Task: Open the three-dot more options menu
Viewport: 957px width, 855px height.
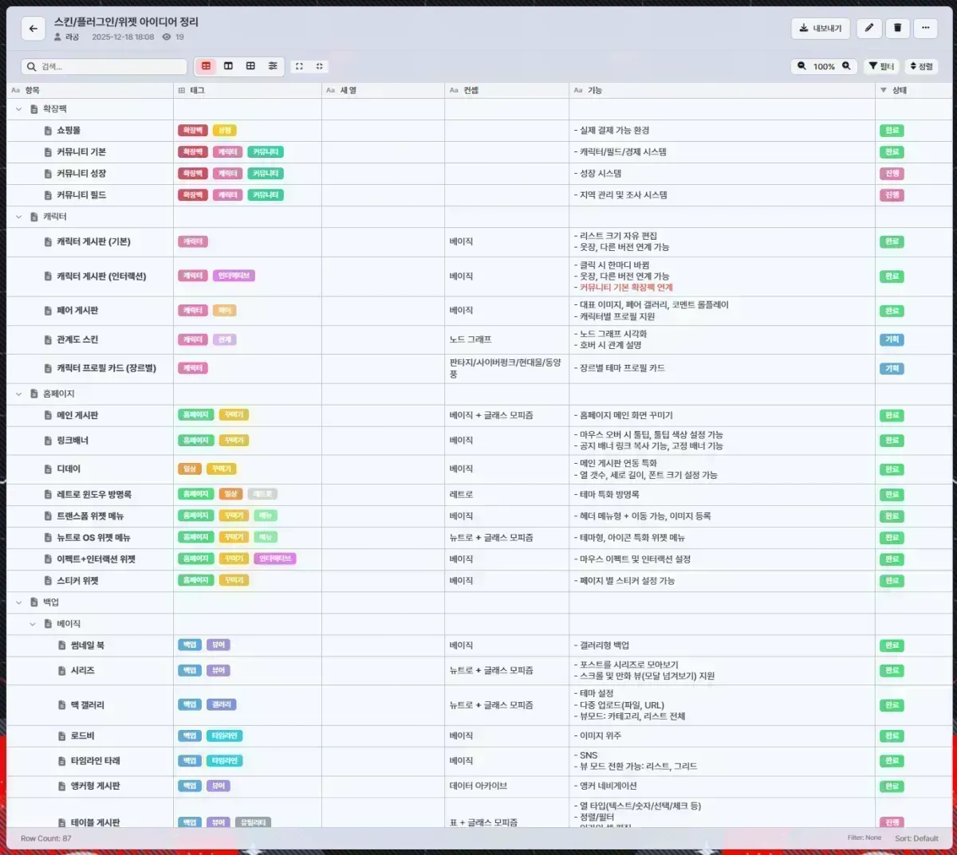Action: pyautogui.click(x=925, y=28)
